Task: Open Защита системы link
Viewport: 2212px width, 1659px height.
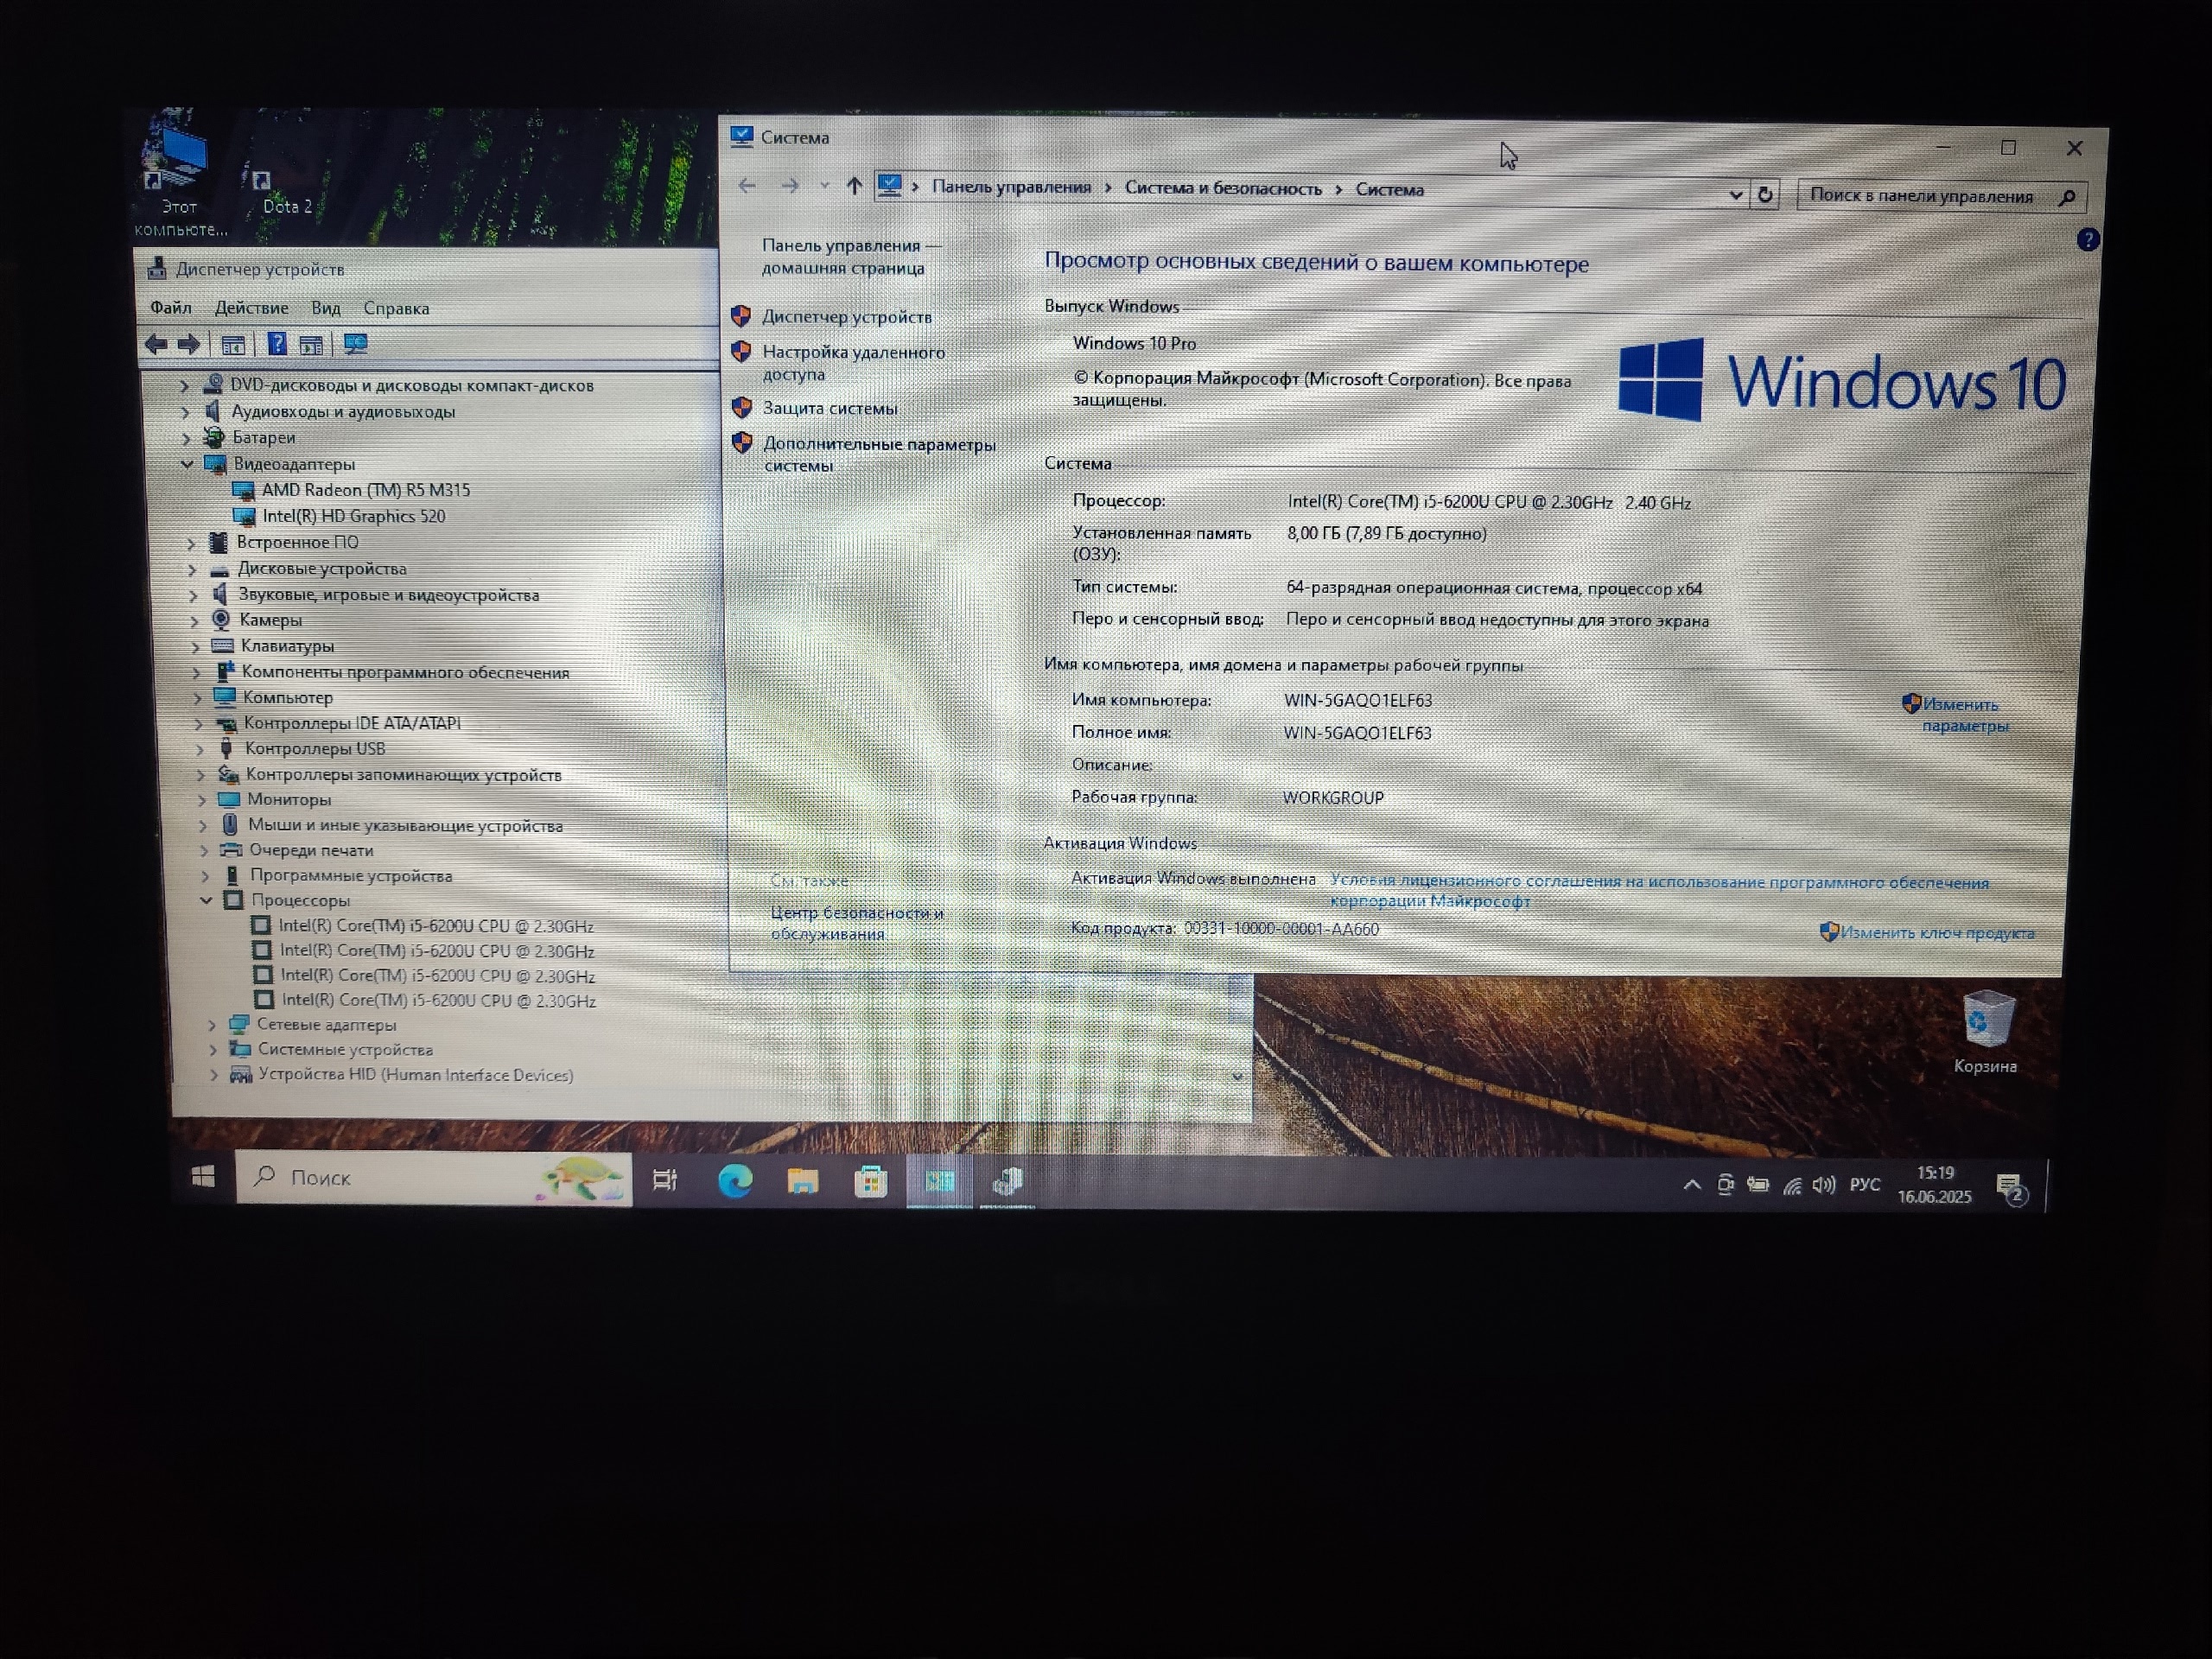Action: click(x=830, y=408)
